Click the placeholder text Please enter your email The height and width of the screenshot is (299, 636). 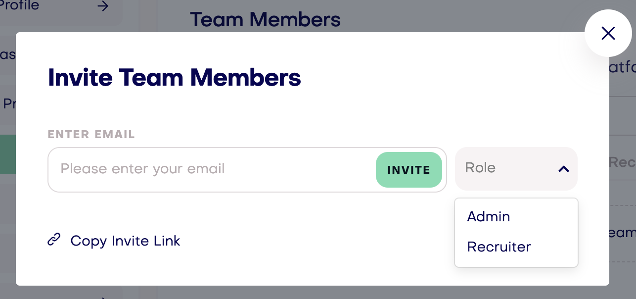tap(142, 169)
